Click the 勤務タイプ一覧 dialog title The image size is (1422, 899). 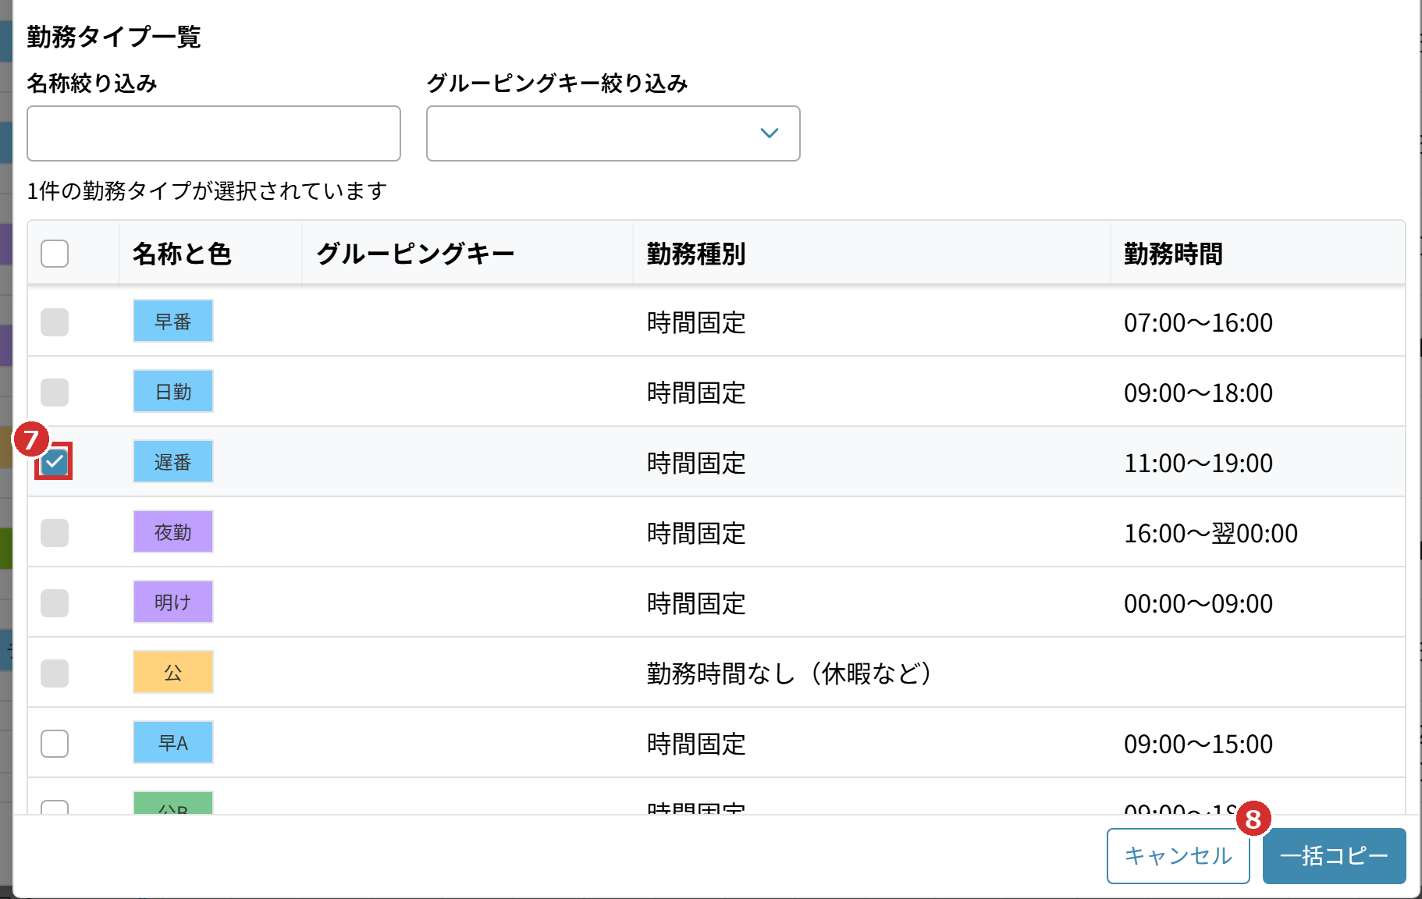[114, 37]
